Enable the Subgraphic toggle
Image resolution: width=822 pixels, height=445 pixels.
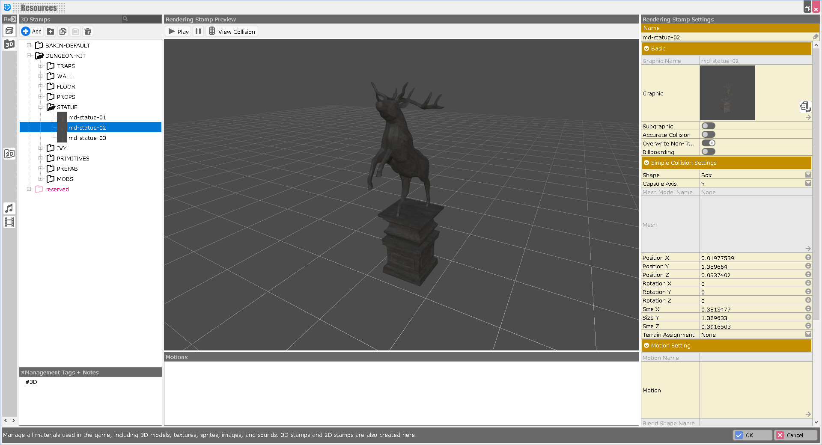[708, 125]
